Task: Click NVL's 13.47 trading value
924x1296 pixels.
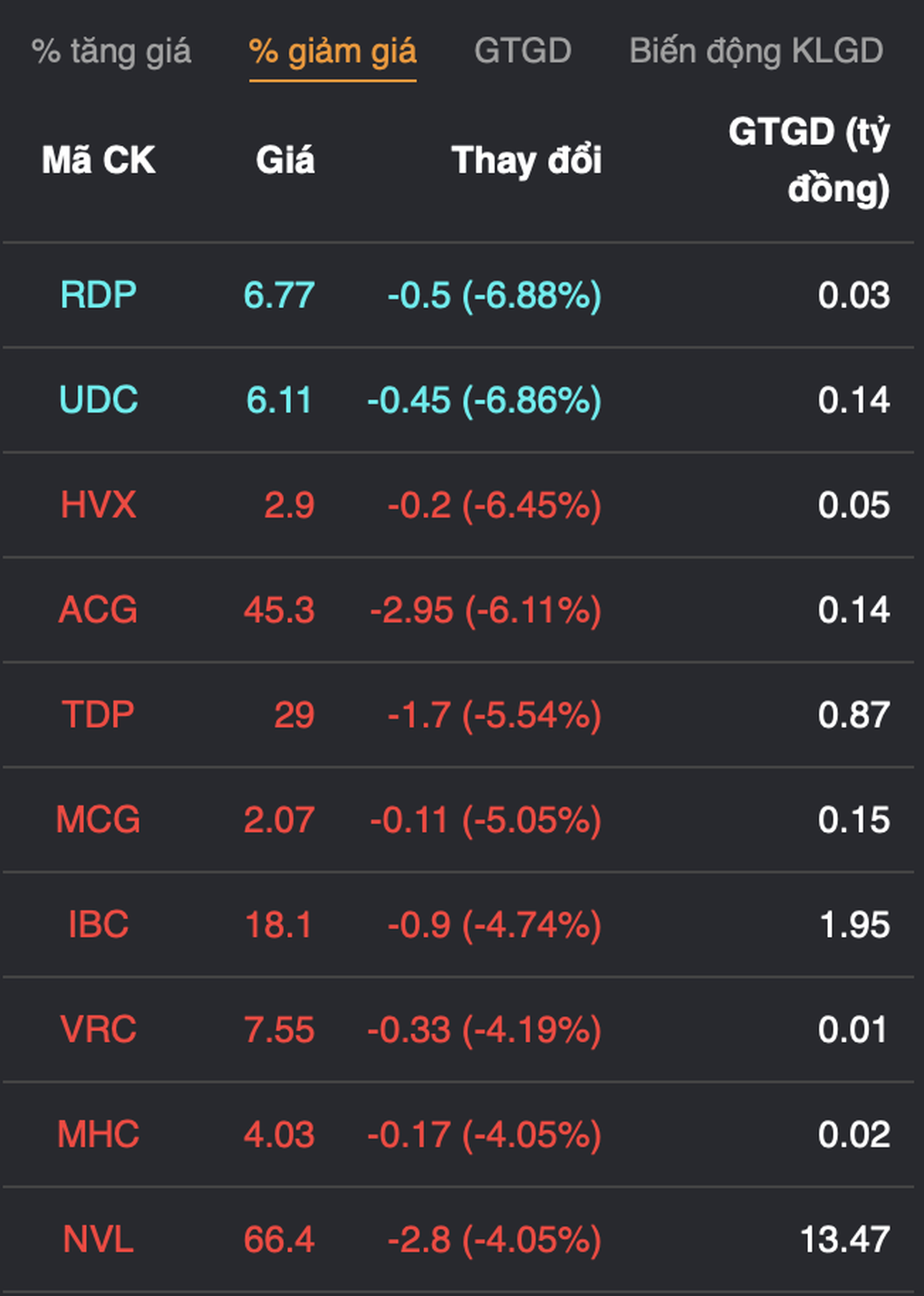Action: pos(844,1240)
